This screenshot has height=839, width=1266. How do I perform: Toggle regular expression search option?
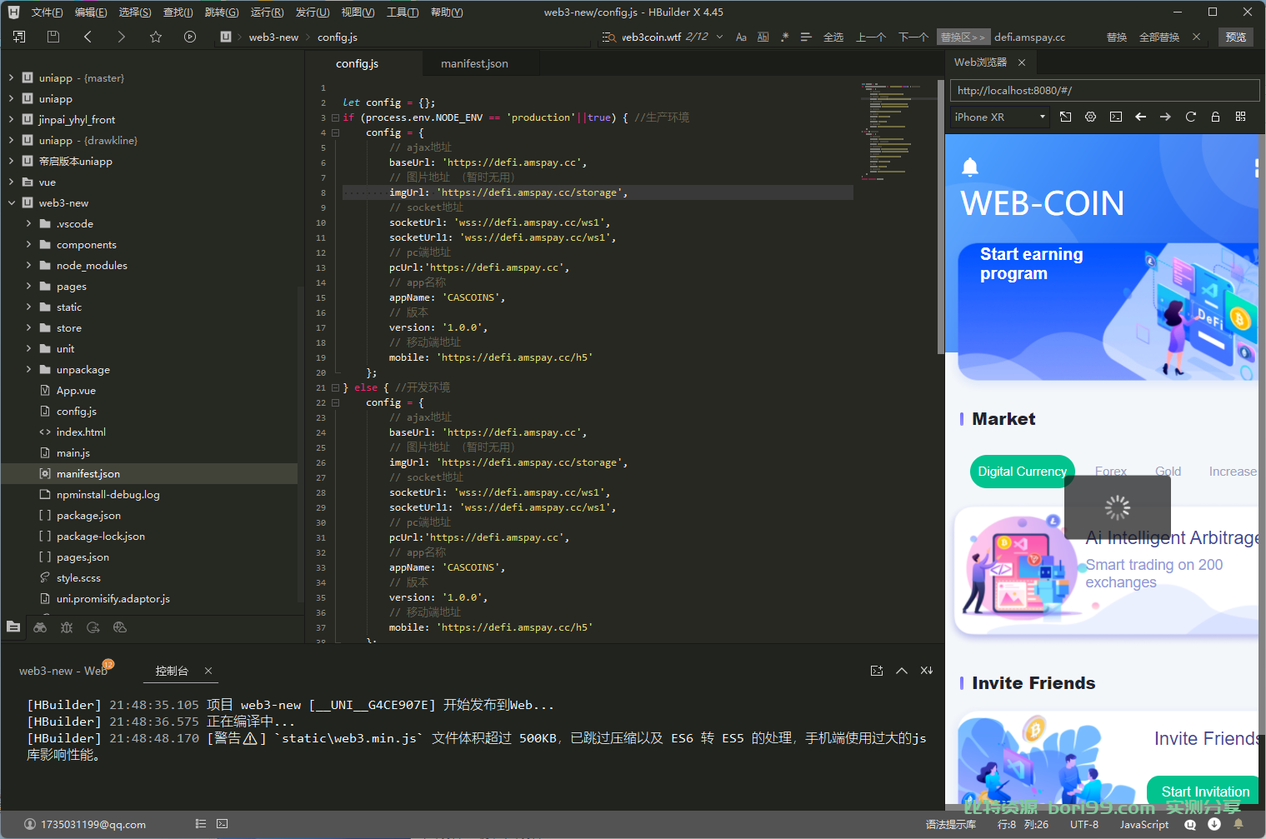(x=784, y=37)
